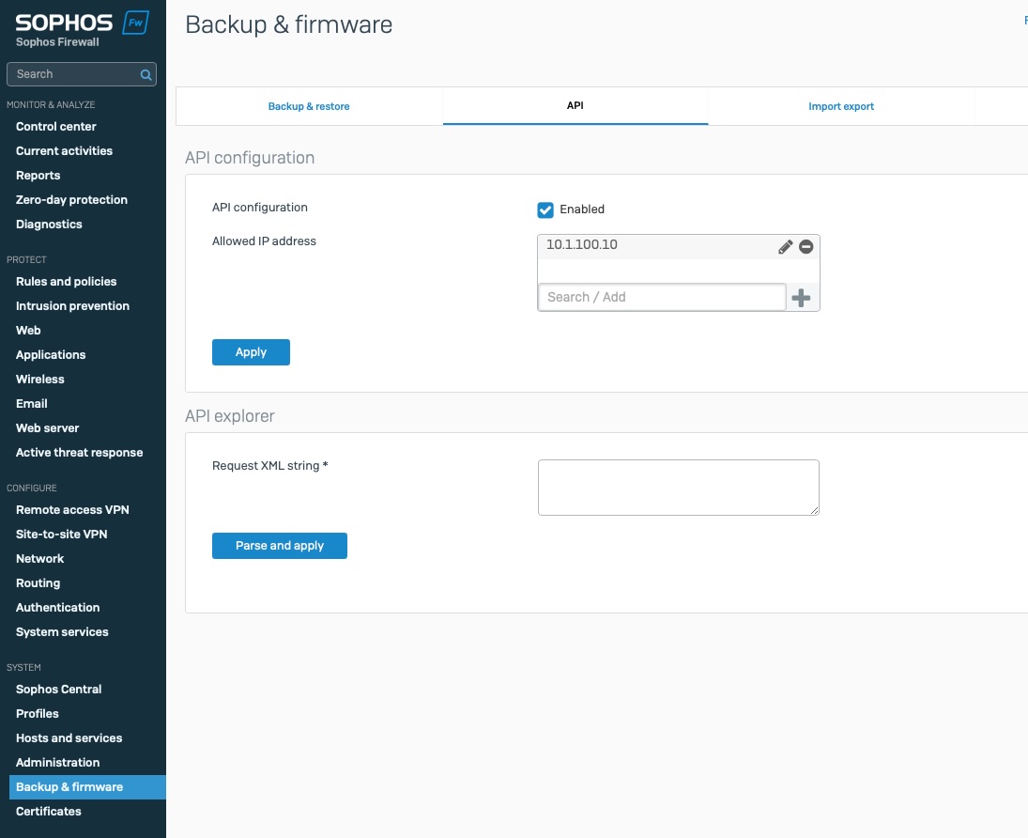The height and width of the screenshot is (838, 1028).
Task: Go to Reports section
Action: coord(38,176)
